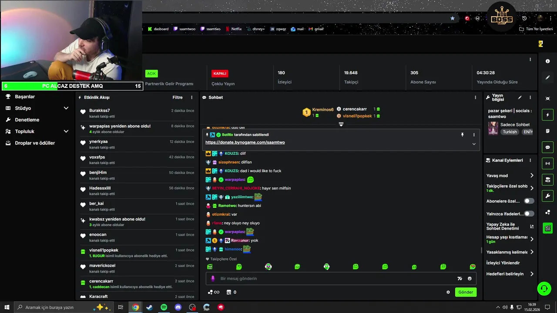Click the chat panel scrollbar
The image size is (557, 313).
pos(481,250)
